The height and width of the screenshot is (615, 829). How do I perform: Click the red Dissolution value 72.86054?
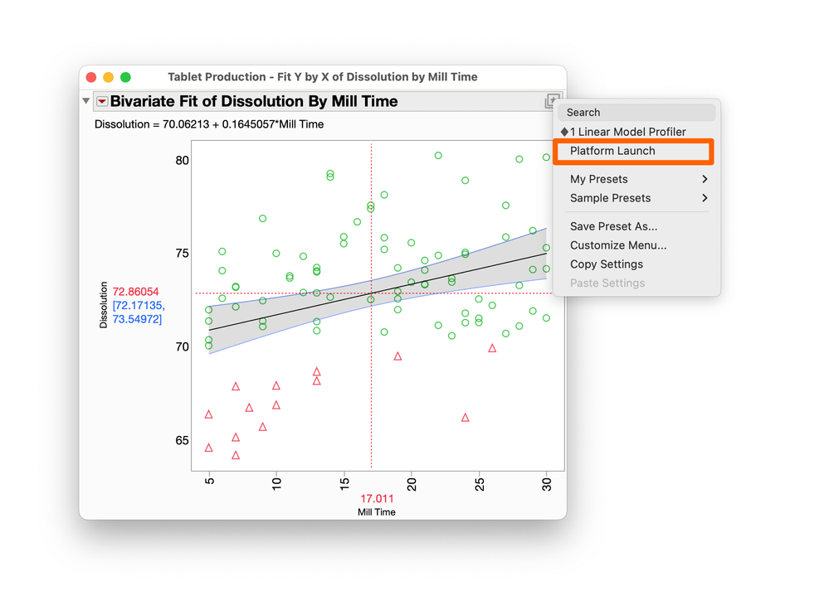[135, 292]
